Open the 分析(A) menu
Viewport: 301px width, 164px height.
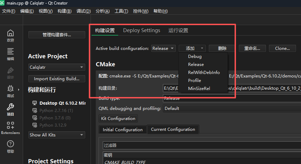[103, 11]
